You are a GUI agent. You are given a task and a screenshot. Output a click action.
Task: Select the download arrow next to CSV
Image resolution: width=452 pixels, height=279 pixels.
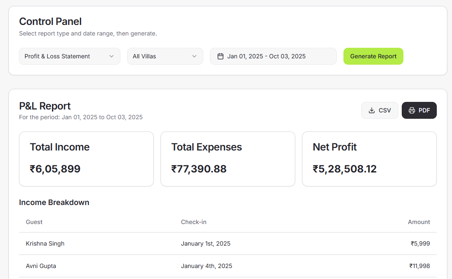click(371, 110)
